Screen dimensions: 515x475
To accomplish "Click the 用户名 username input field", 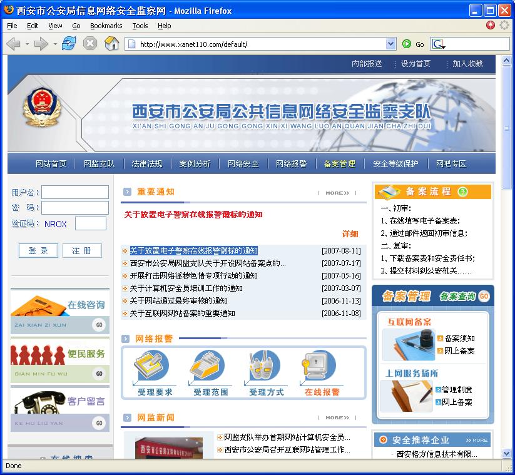I will click(x=75, y=193).
